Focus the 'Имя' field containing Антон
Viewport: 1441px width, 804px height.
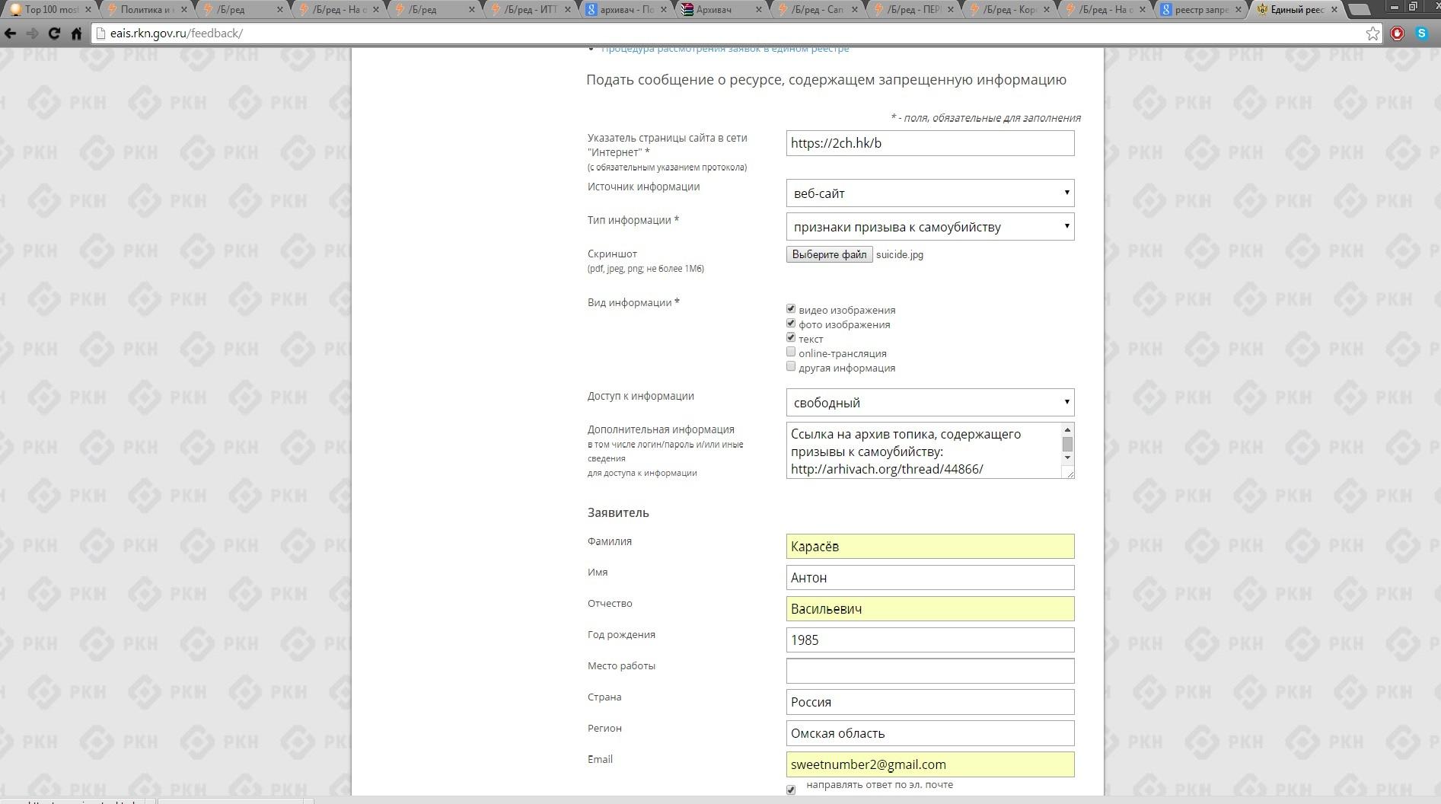(x=930, y=578)
